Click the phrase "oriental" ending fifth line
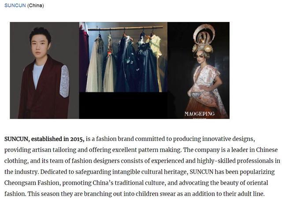The width and height of the screenshot is (282, 200). tap(257, 183)
